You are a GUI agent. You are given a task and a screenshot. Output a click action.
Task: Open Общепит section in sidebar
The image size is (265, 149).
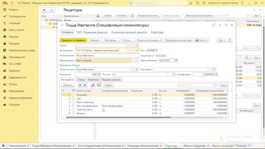pos(14,105)
